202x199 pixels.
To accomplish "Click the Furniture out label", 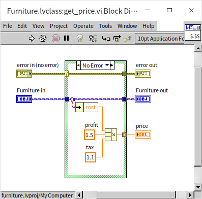I will click(152, 90).
